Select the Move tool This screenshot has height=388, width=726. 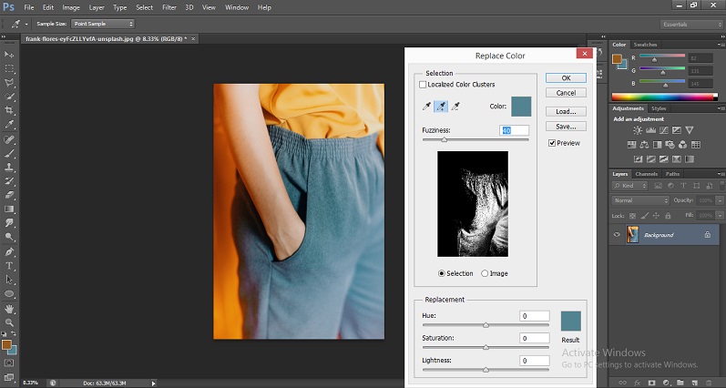[x=10, y=54]
